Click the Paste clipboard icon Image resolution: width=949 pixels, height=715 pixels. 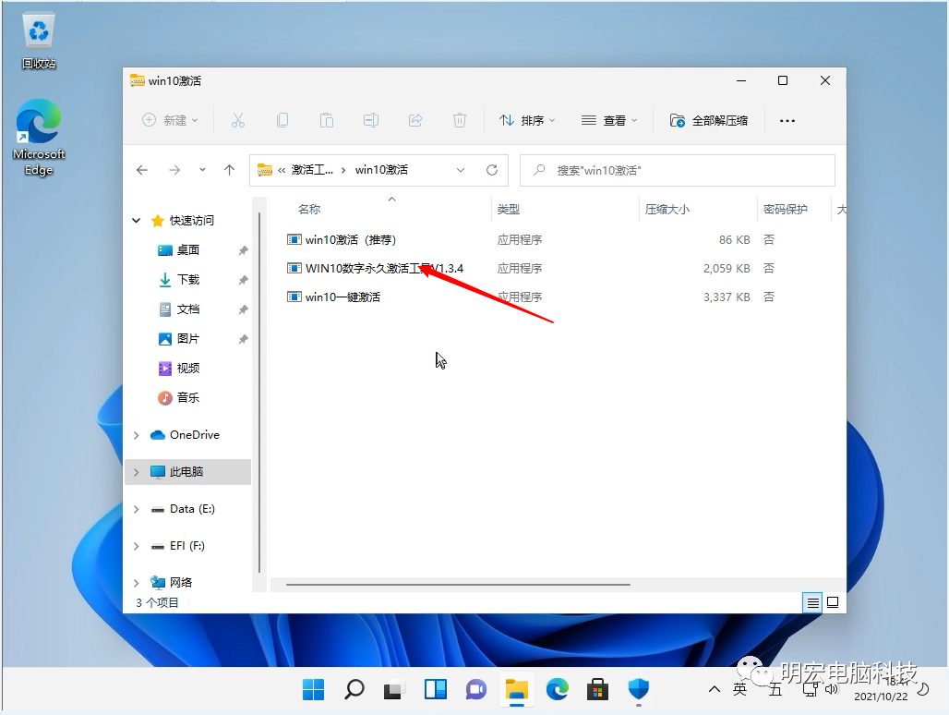327,120
